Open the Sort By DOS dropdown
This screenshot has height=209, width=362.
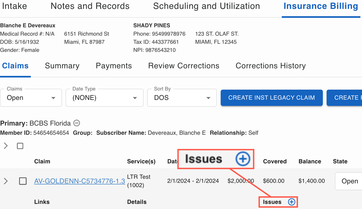(x=182, y=98)
